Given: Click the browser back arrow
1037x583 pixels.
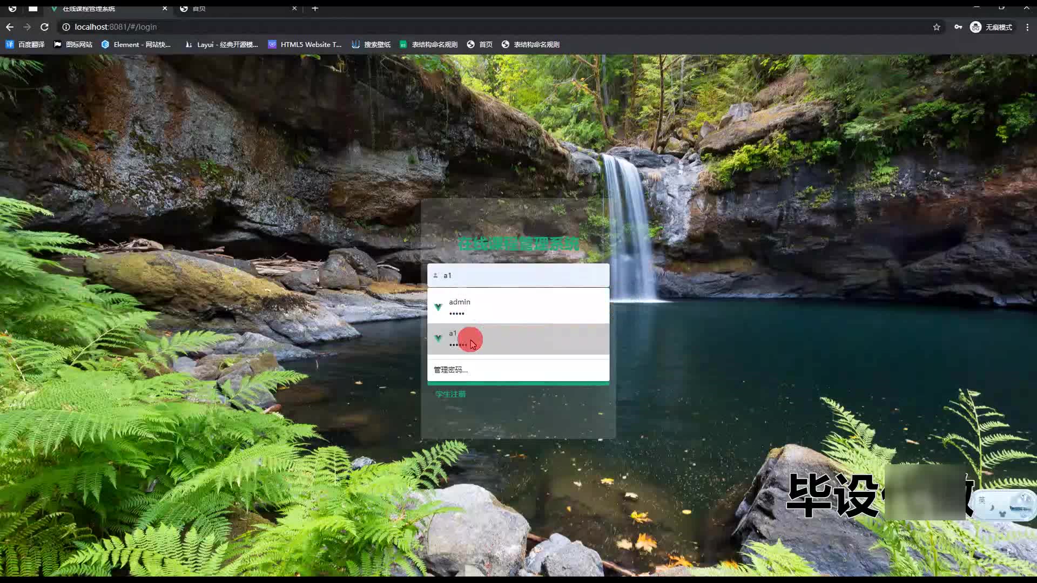Looking at the screenshot, I should coord(10,27).
